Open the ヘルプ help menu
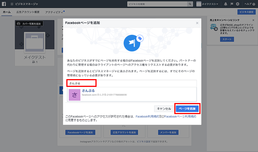 point(250,4)
